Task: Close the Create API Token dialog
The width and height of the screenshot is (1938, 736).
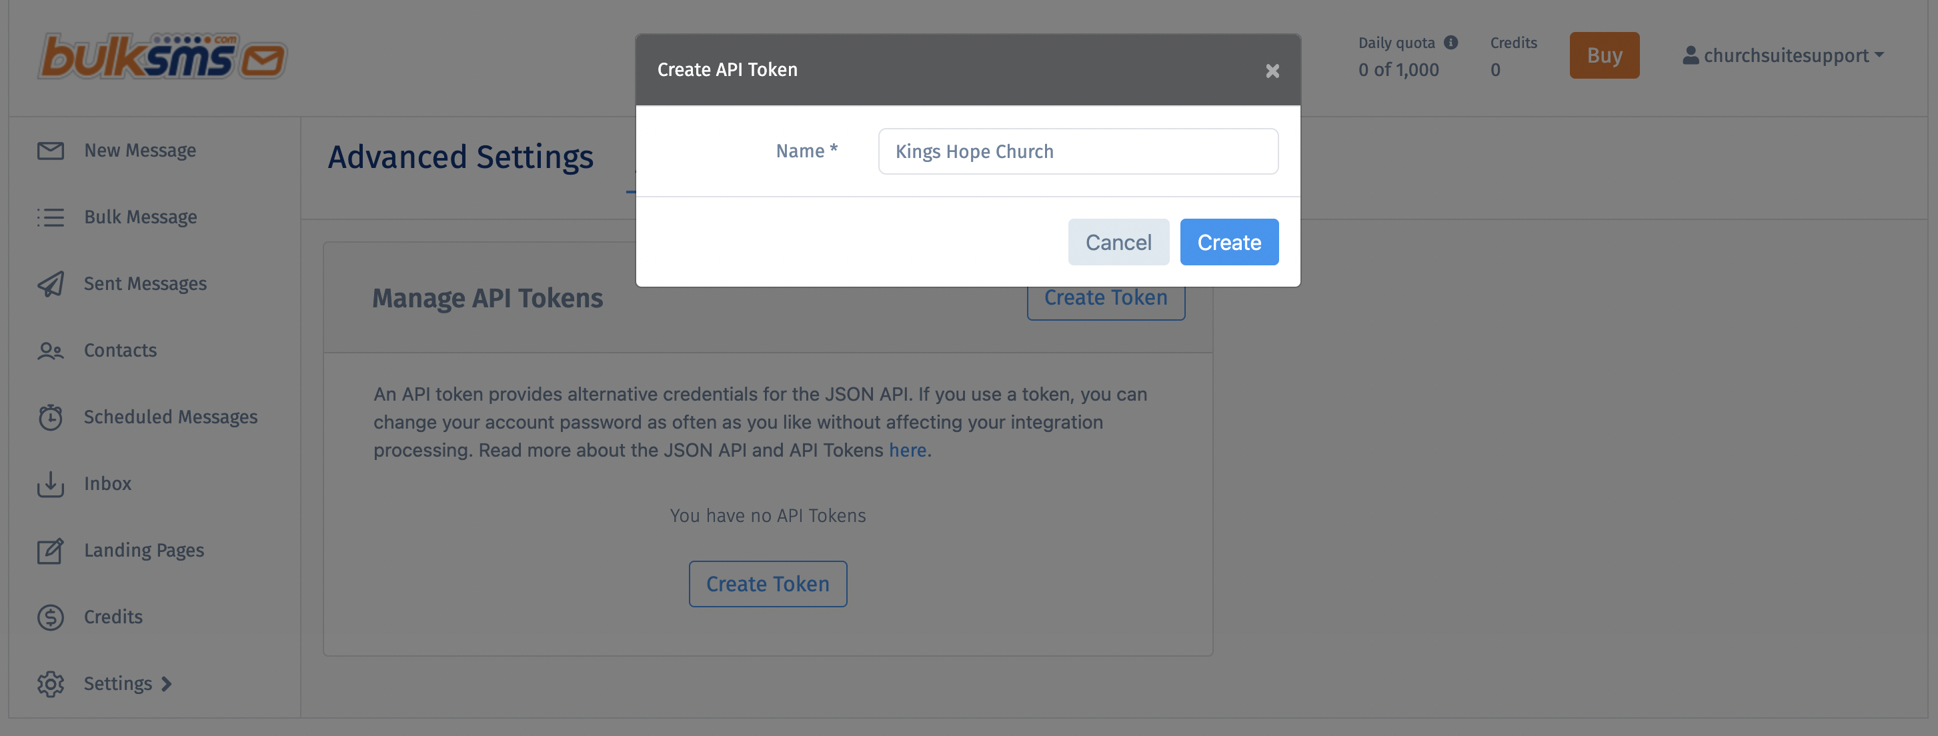Action: [x=1272, y=70]
